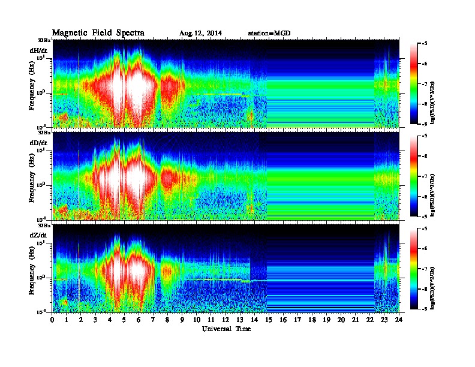Click the dD/dt color bar gradient
This screenshot has height=367, width=475.
(x=414, y=176)
